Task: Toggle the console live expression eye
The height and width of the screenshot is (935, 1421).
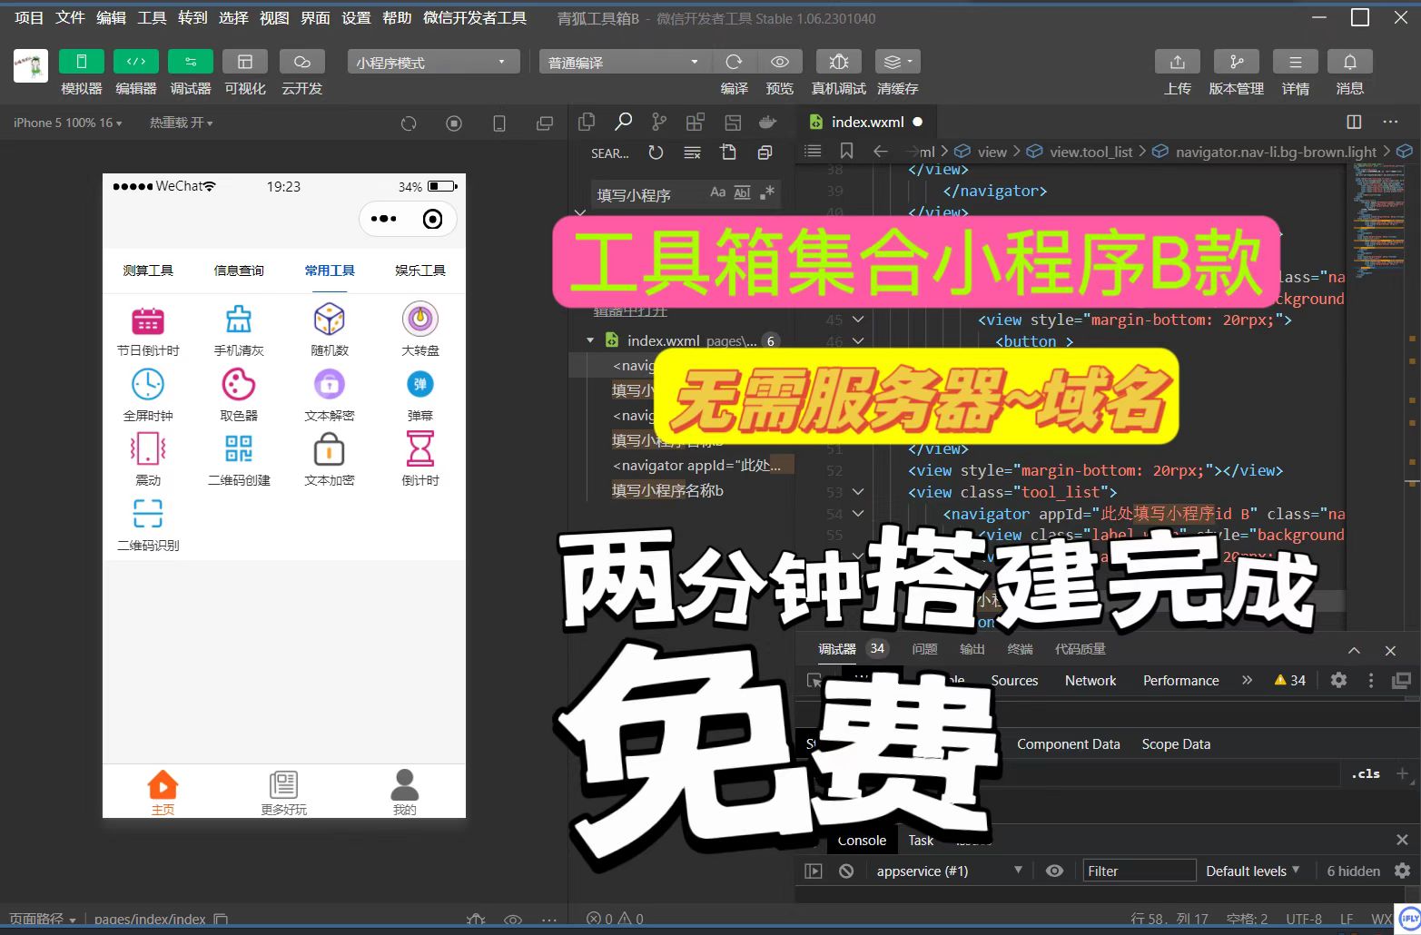Action: click(x=1054, y=871)
